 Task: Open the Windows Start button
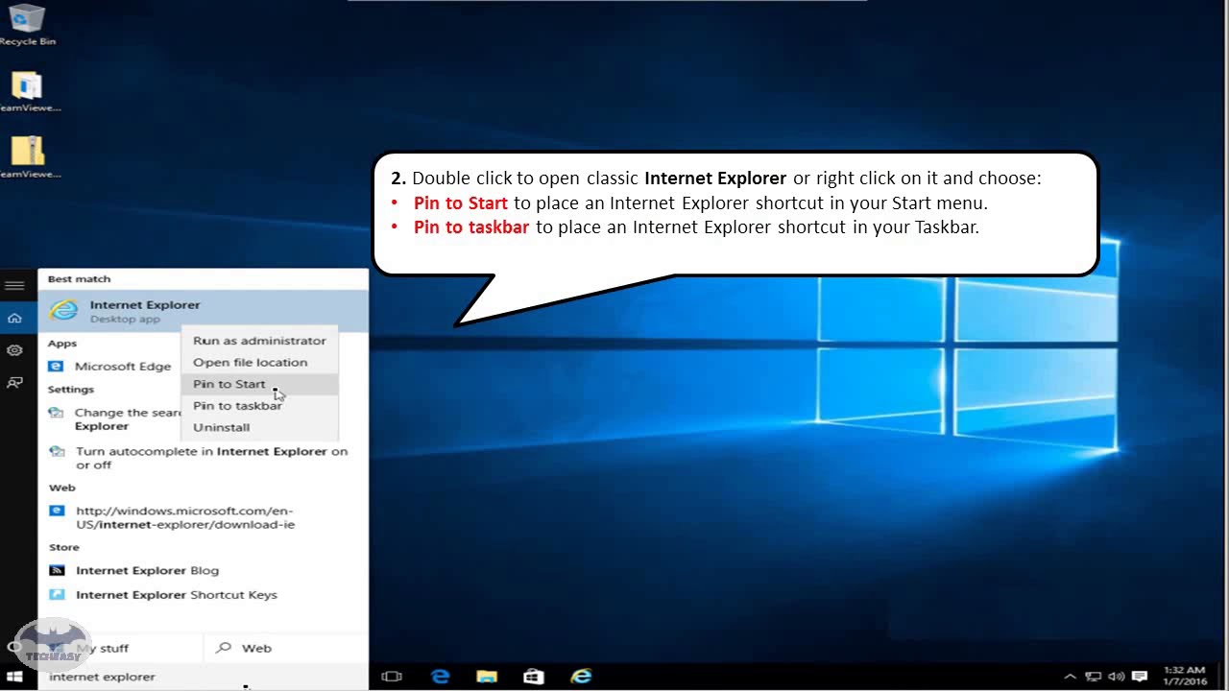pos(14,677)
